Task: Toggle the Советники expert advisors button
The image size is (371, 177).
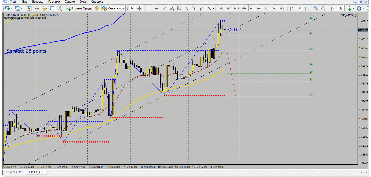Action: click(113, 8)
